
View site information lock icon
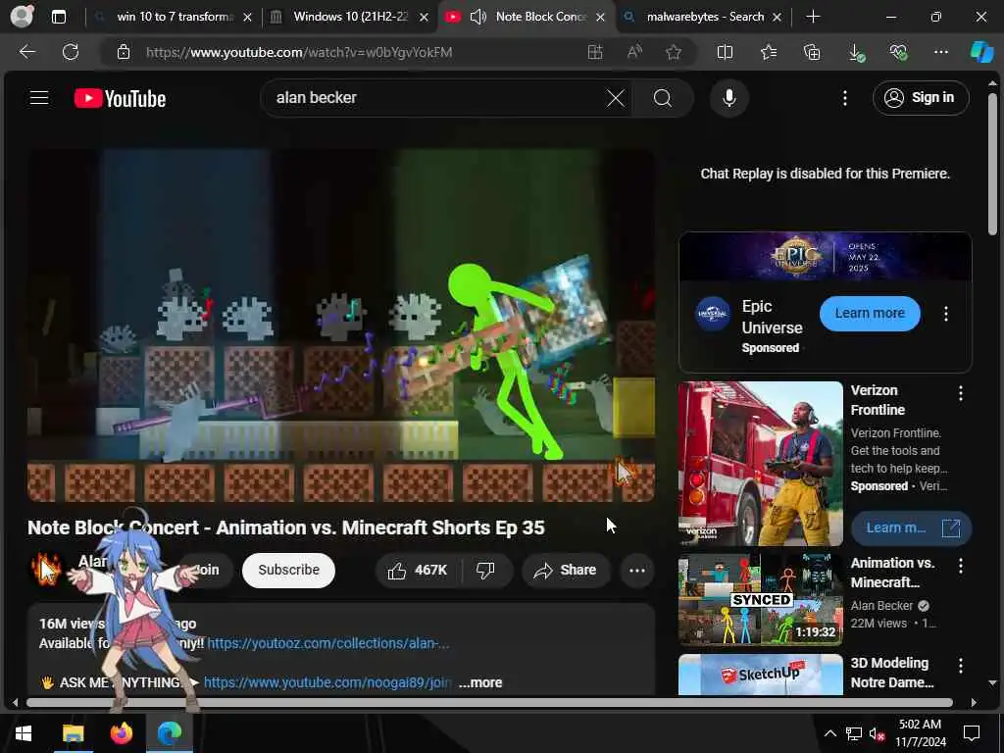click(x=124, y=53)
